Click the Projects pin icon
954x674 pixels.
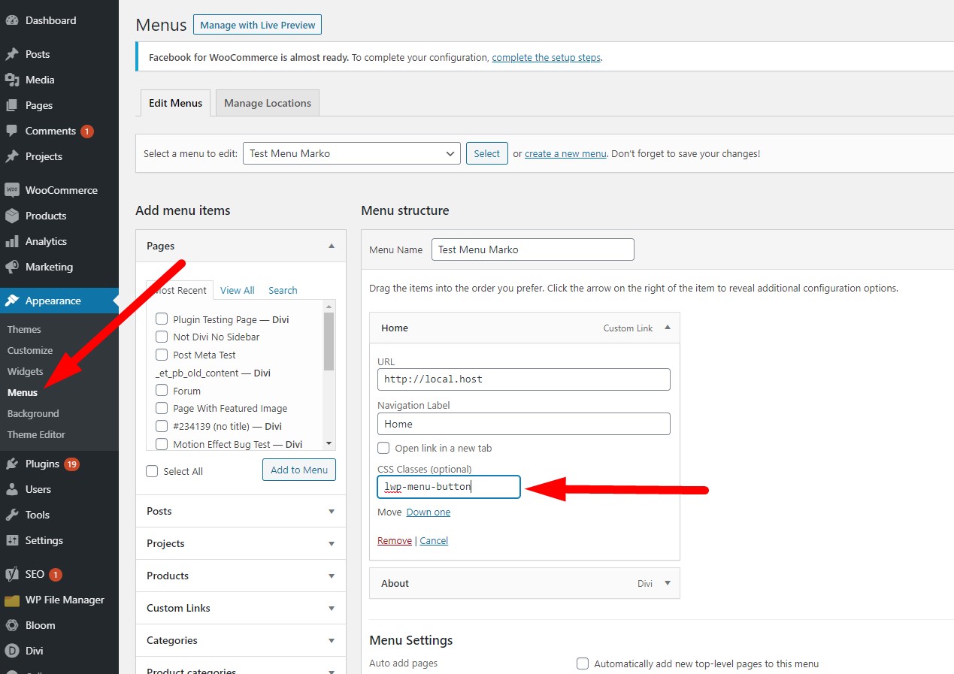tap(12, 156)
